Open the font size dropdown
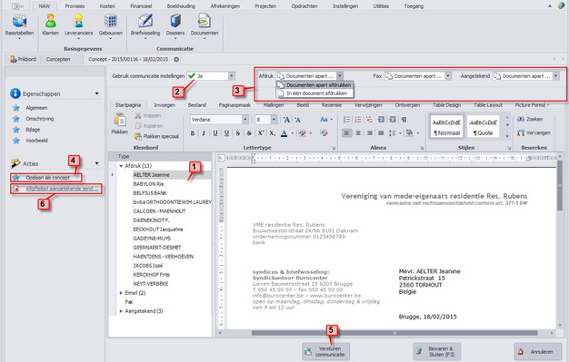This screenshot has height=362, width=569. (274, 120)
